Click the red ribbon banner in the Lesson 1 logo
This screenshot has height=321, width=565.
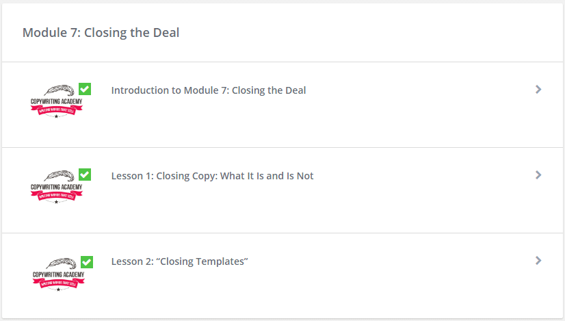57,196
